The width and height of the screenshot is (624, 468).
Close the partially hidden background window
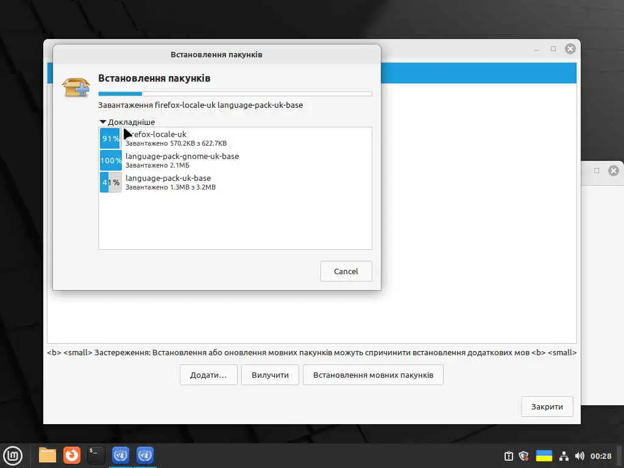click(x=613, y=171)
